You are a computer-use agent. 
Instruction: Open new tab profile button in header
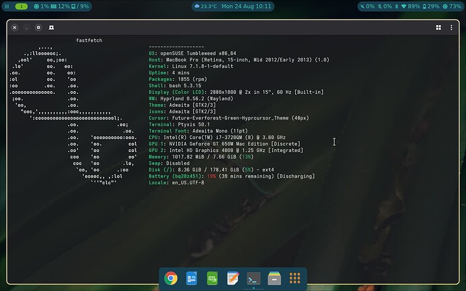(51, 28)
